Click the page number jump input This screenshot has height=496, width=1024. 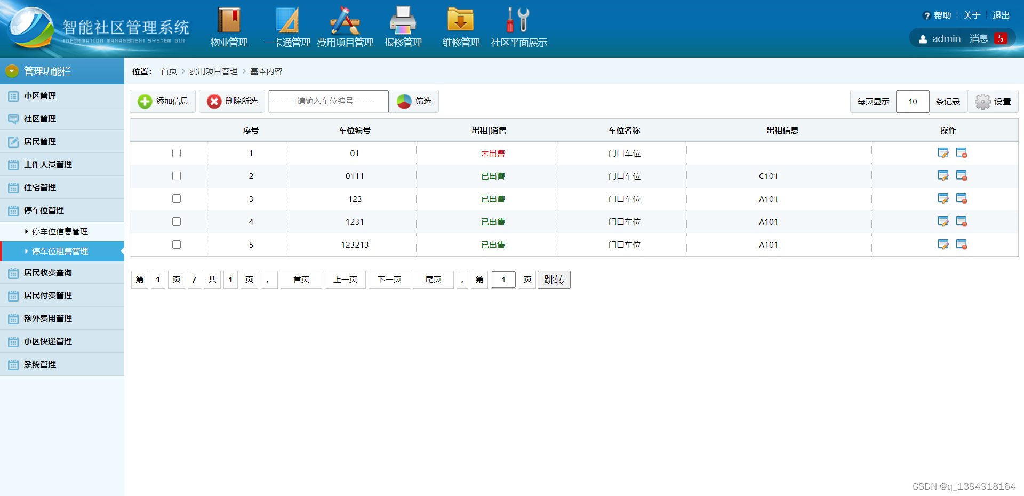tap(503, 280)
